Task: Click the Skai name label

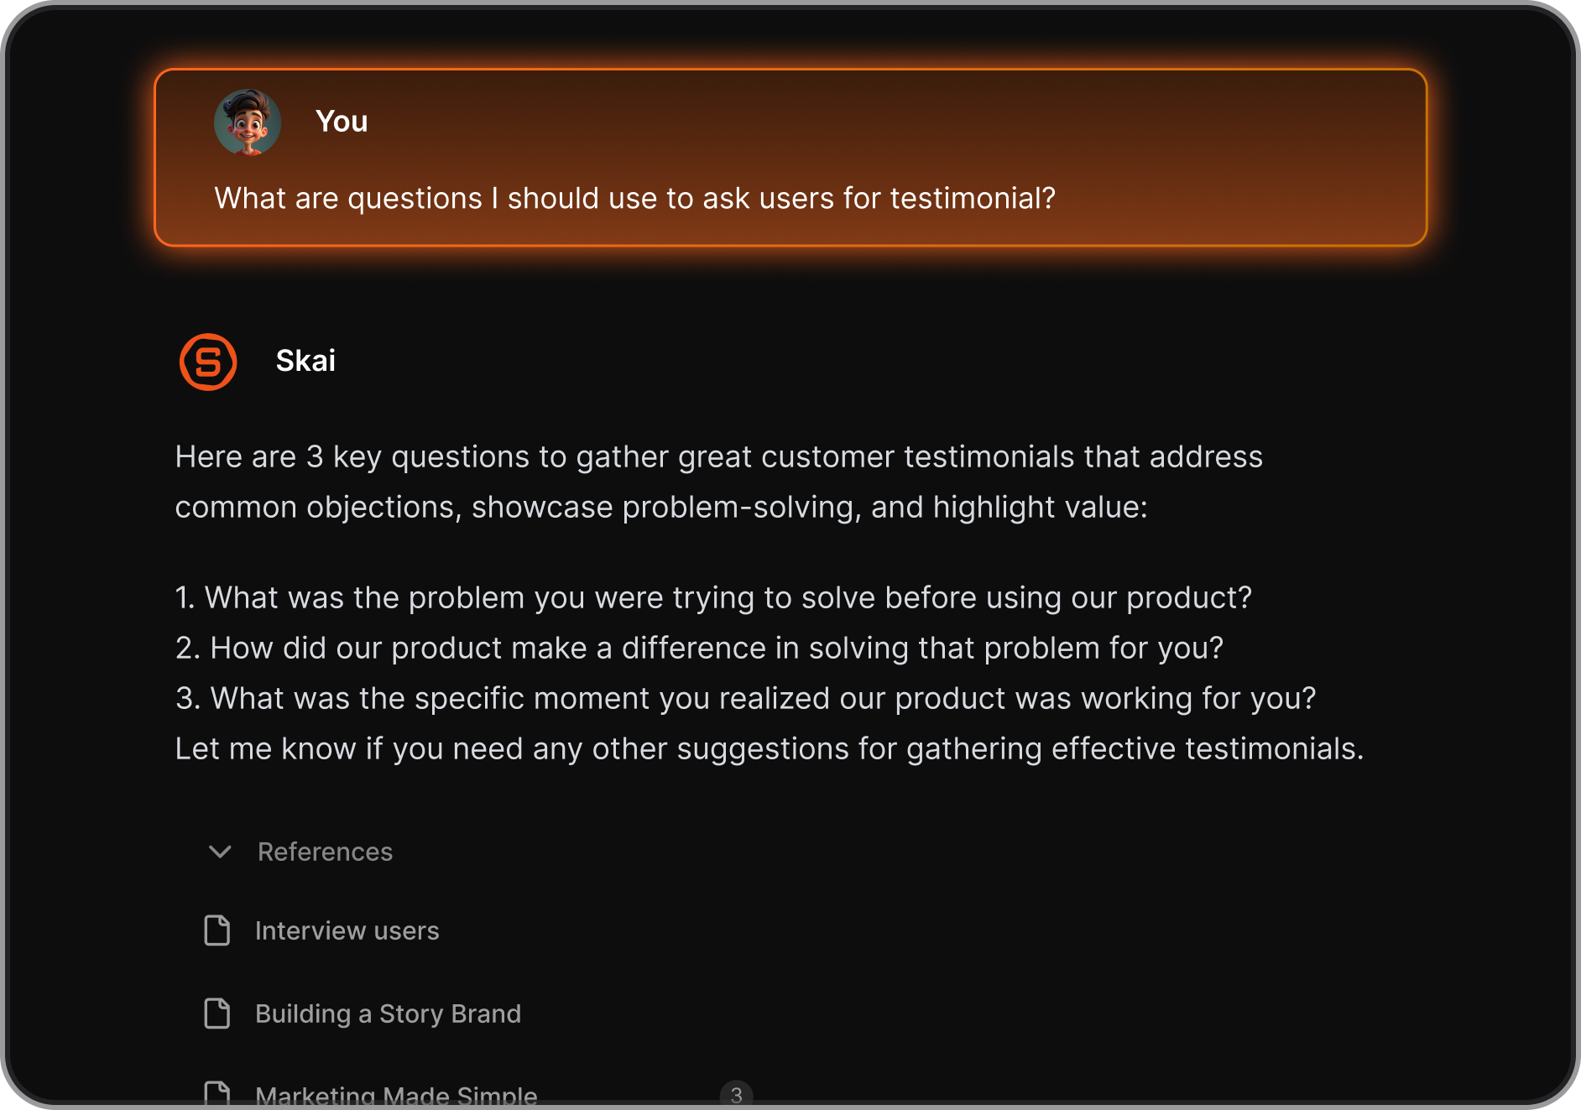Action: click(x=305, y=361)
